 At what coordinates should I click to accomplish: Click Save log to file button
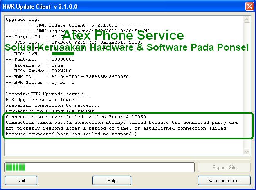[224, 180]
